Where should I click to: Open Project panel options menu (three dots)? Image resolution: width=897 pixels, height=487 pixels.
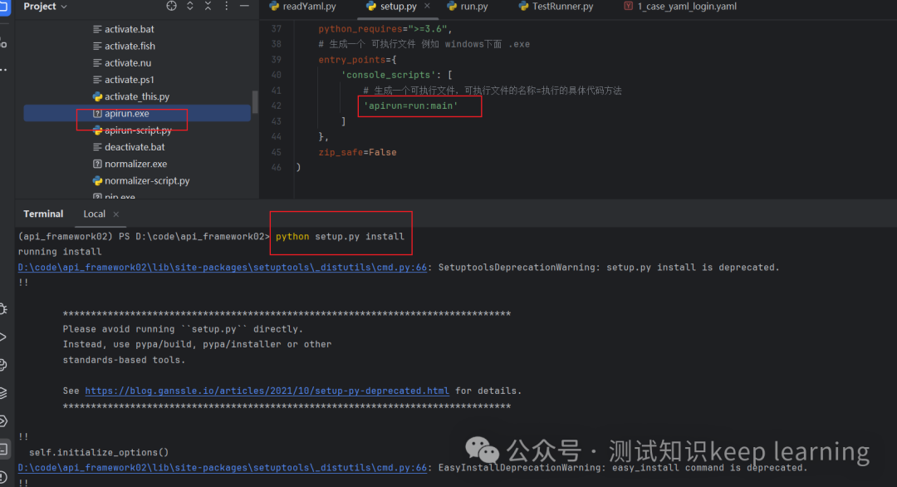[227, 6]
